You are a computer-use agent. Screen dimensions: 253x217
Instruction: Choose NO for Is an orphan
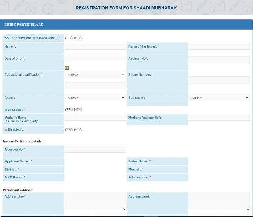(81, 109)
